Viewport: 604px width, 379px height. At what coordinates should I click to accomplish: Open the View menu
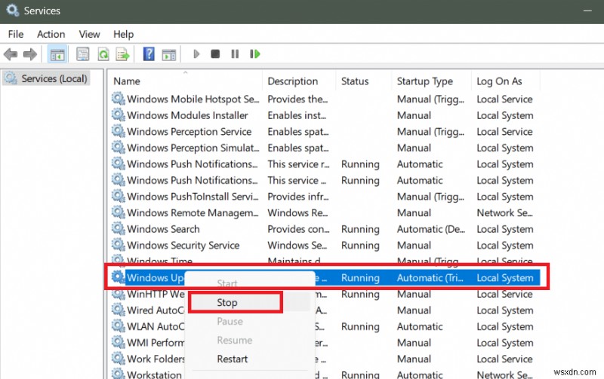[x=89, y=34]
